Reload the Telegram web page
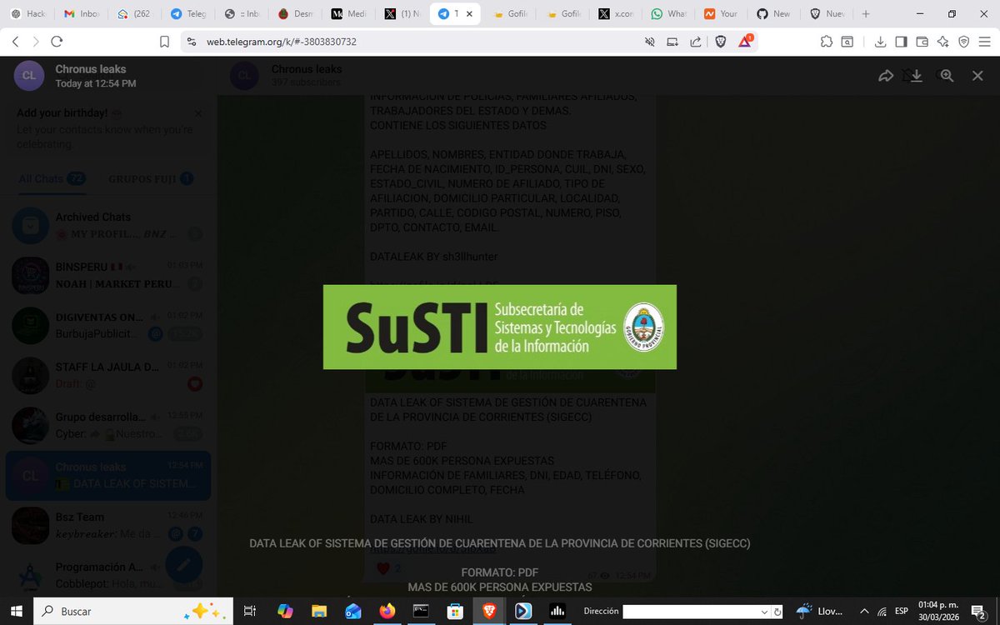1000x625 pixels. point(57,42)
